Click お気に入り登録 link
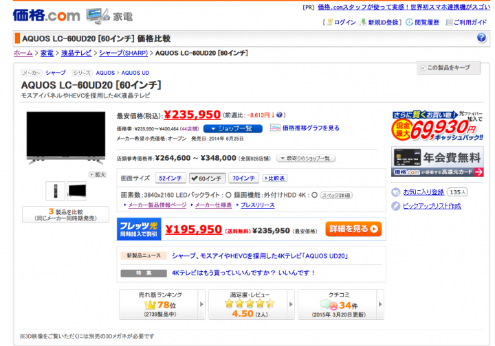The height and width of the screenshot is (346, 495). coord(423,192)
